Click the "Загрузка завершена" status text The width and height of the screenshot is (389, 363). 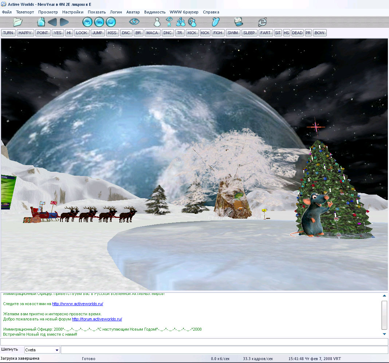pyautogui.click(x=20, y=359)
